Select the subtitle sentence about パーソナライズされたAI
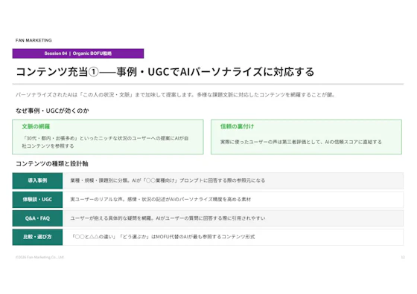This screenshot has height=294, width=417. tap(176, 94)
